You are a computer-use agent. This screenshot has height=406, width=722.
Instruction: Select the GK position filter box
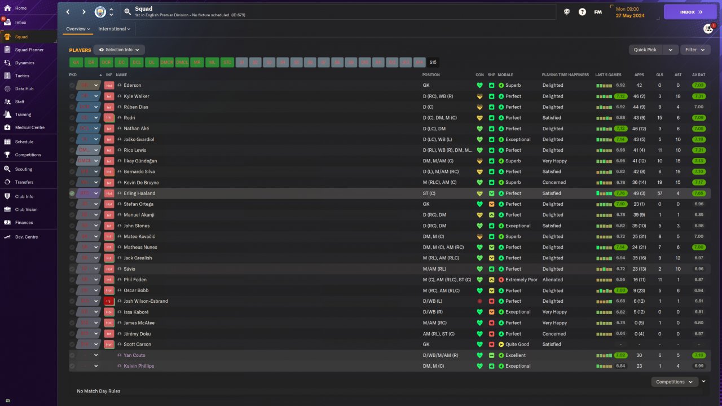(76, 63)
